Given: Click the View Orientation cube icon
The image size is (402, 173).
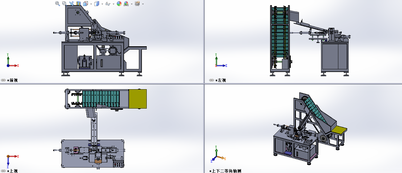Looking at the screenshot, I should coord(85,4).
